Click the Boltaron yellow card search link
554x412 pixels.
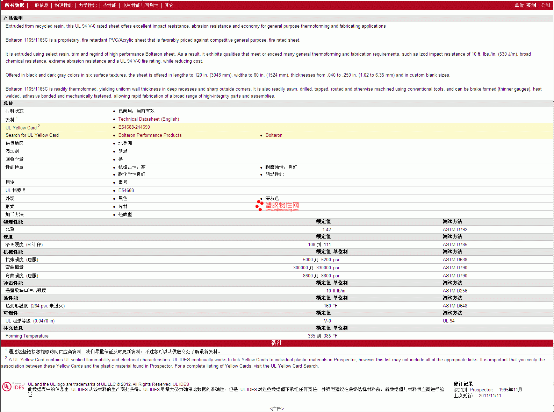click(x=274, y=135)
